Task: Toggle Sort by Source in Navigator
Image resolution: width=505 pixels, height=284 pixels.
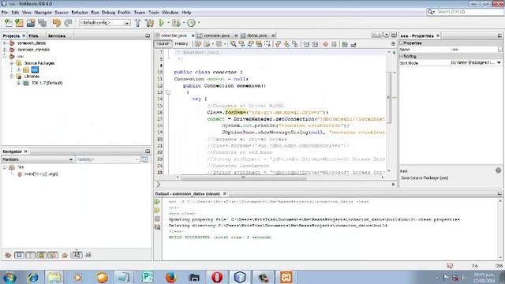Action: (x=88, y=255)
